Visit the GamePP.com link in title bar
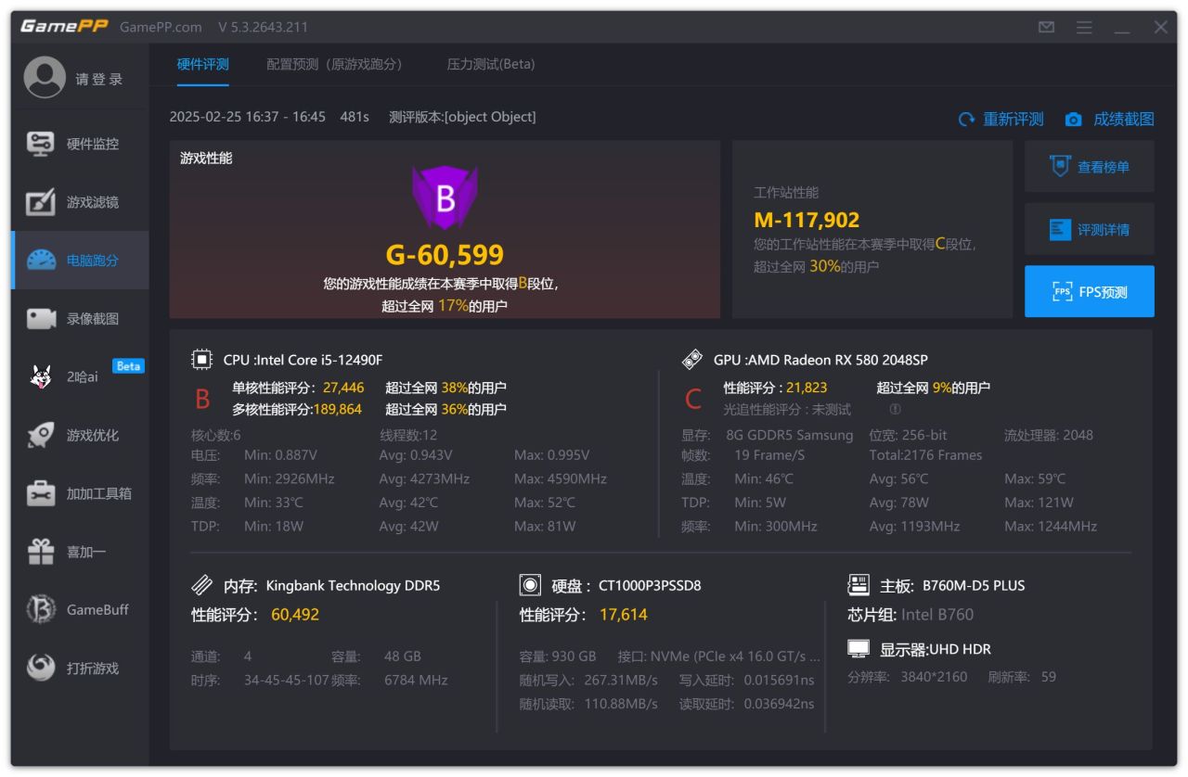Image resolution: width=1188 pixels, height=777 pixels. pyautogui.click(x=161, y=27)
